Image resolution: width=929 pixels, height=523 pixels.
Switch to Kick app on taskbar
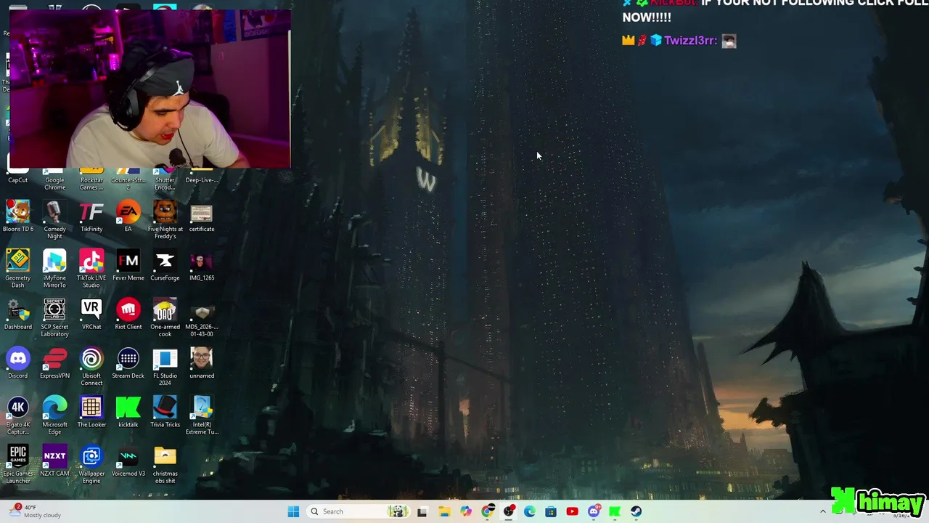615,511
